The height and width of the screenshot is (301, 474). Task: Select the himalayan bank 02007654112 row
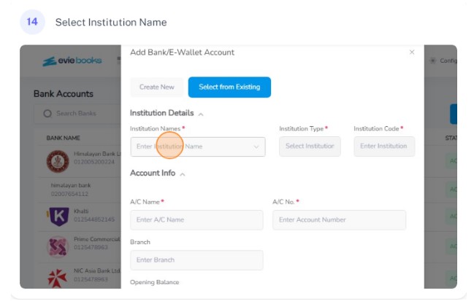[79, 189]
